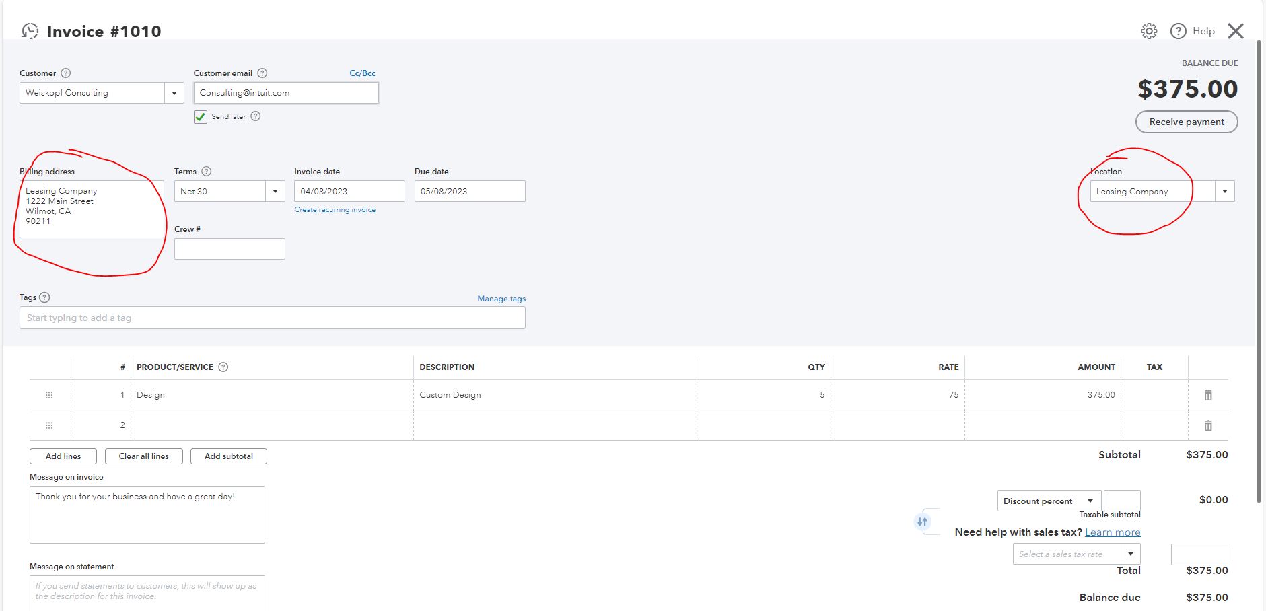Click the Receive payment button
The height and width of the screenshot is (611, 1266).
[1186, 122]
